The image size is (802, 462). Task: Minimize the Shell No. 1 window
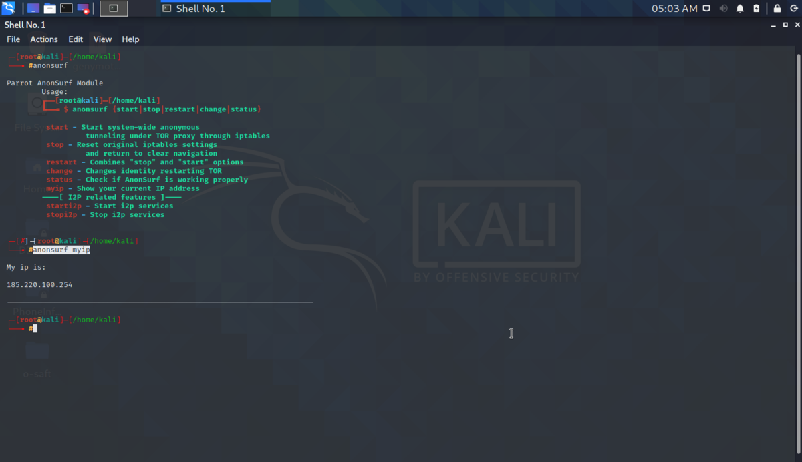point(774,25)
